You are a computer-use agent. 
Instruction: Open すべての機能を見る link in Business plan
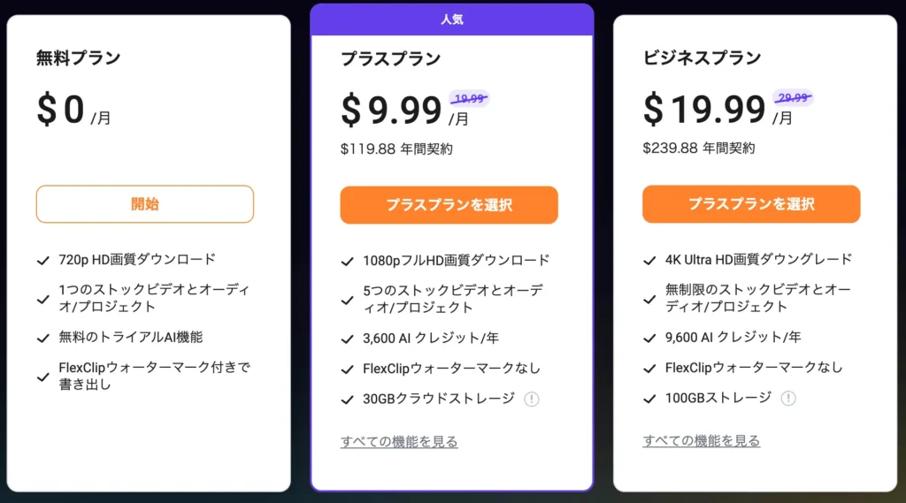pos(702,440)
